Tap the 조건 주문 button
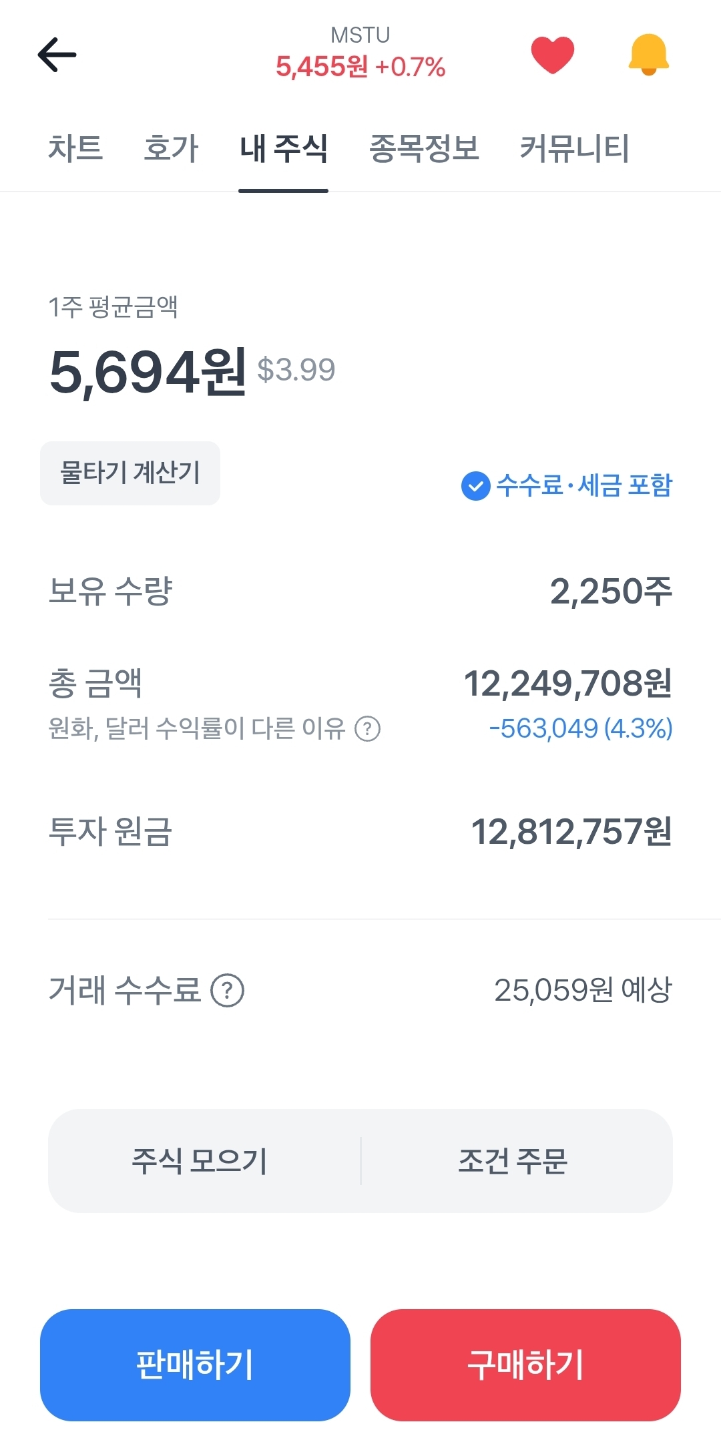The width and height of the screenshot is (721, 1430). [513, 1161]
